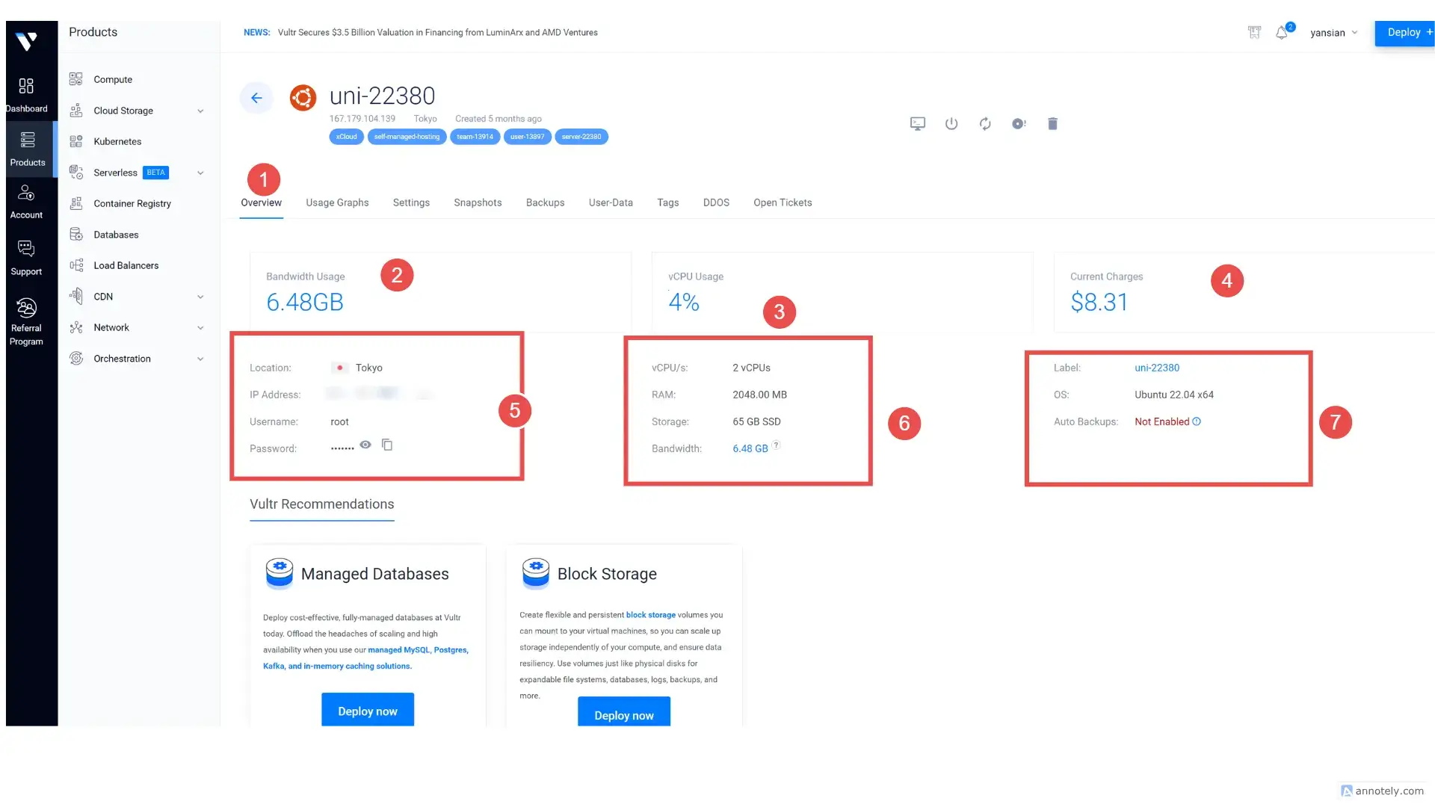Switch to the User-Data tab
Screen dimensions: 1435x807
click(x=611, y=202)
